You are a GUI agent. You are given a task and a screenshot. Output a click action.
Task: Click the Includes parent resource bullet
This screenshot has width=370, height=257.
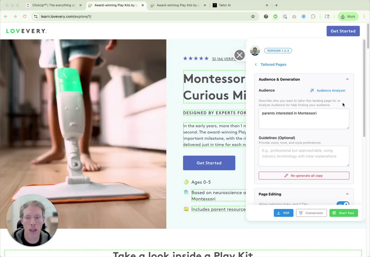(219, 209)
